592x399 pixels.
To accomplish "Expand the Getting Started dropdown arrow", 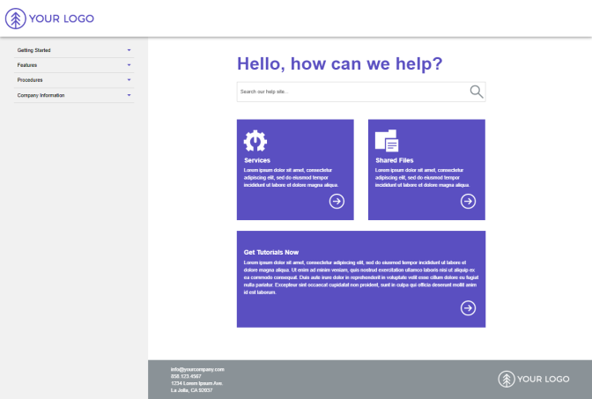I will (x=129, y=50).
